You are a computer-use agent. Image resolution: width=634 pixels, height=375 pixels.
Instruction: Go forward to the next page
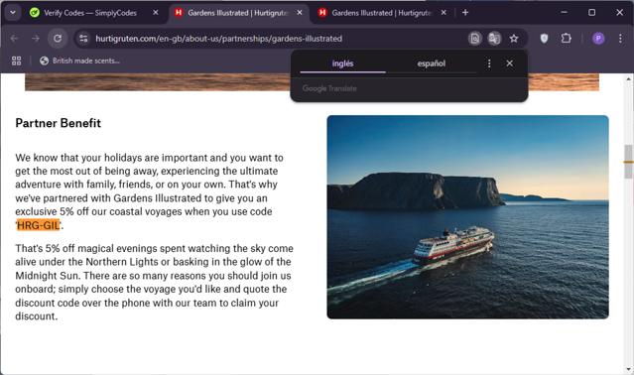36,39
